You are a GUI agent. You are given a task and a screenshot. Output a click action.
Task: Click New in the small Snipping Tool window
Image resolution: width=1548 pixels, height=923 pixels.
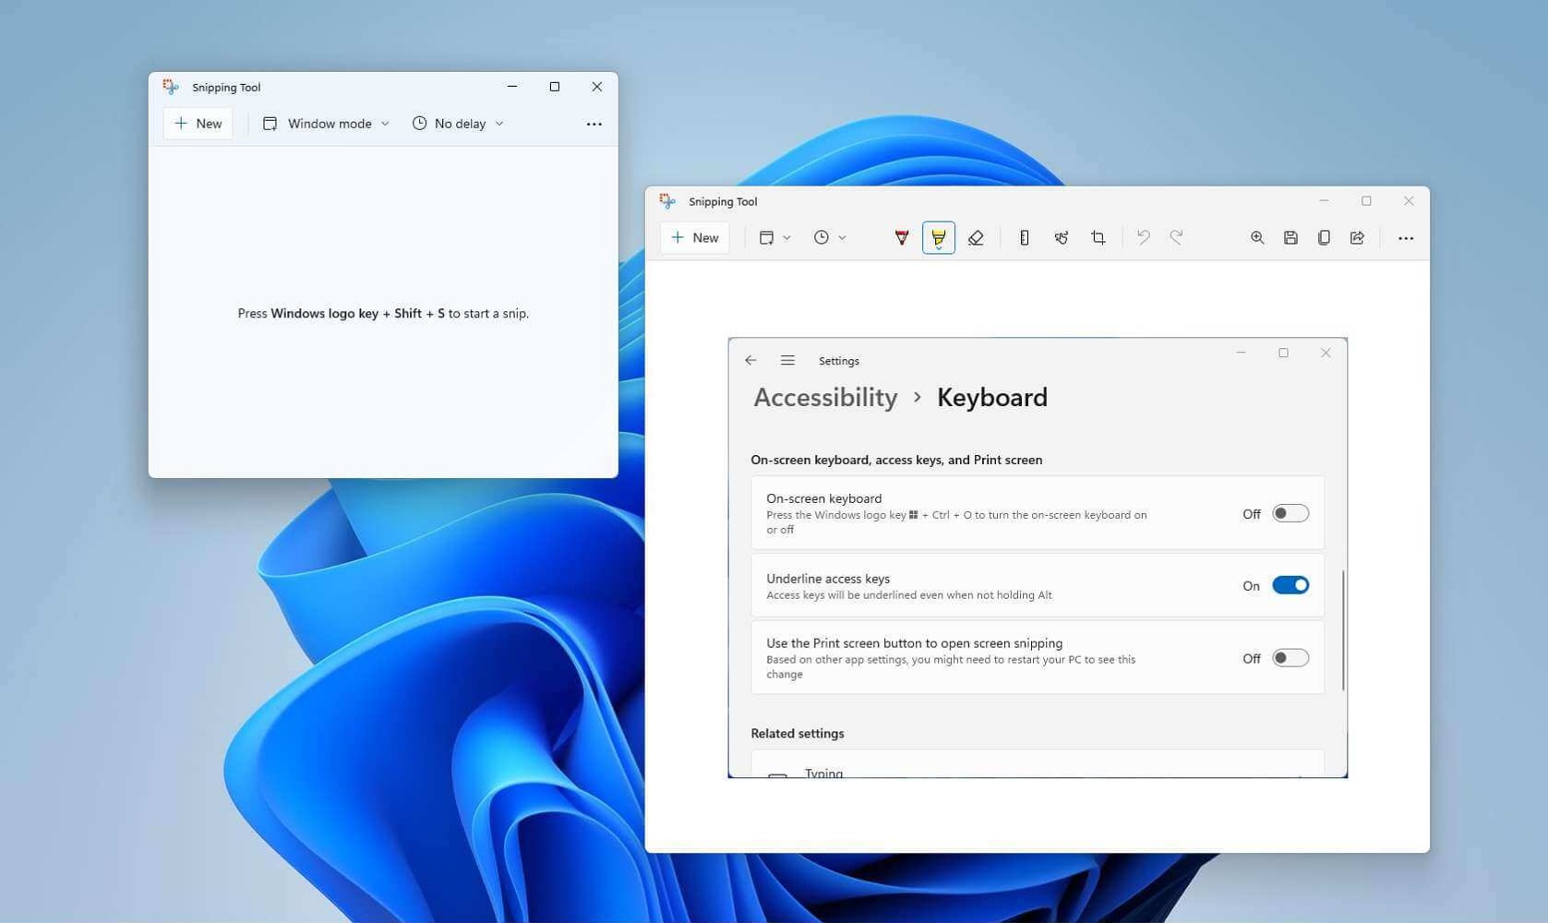[x=198, y=124]
